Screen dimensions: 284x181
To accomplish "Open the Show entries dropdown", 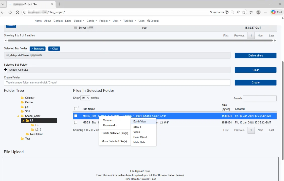I will coord(85,98).
